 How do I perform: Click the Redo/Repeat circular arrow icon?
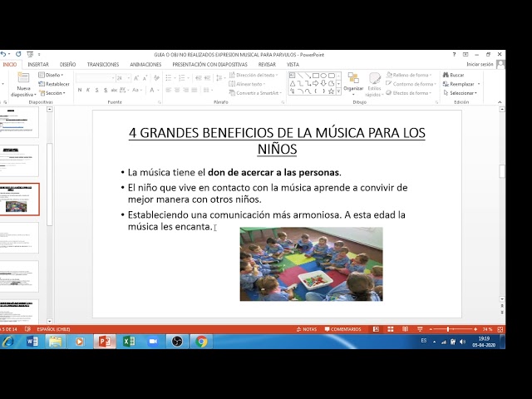(x=18, y=54)
